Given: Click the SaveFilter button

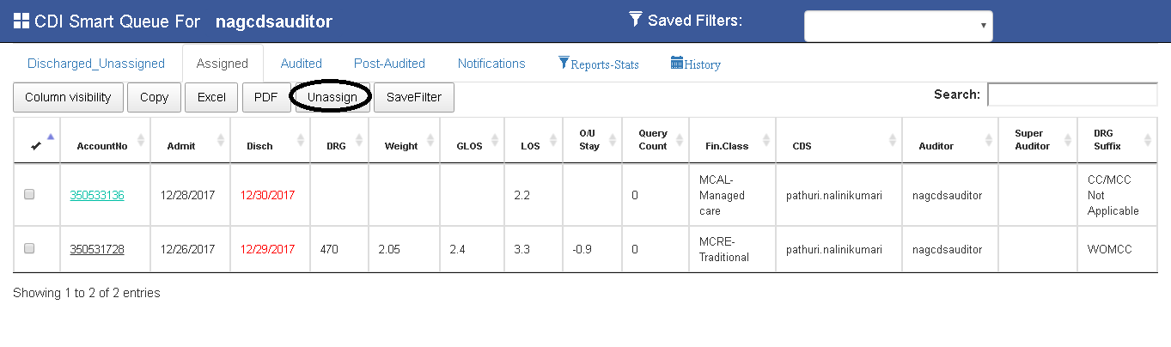Looking at the screenshot, I should click(414, 97).
